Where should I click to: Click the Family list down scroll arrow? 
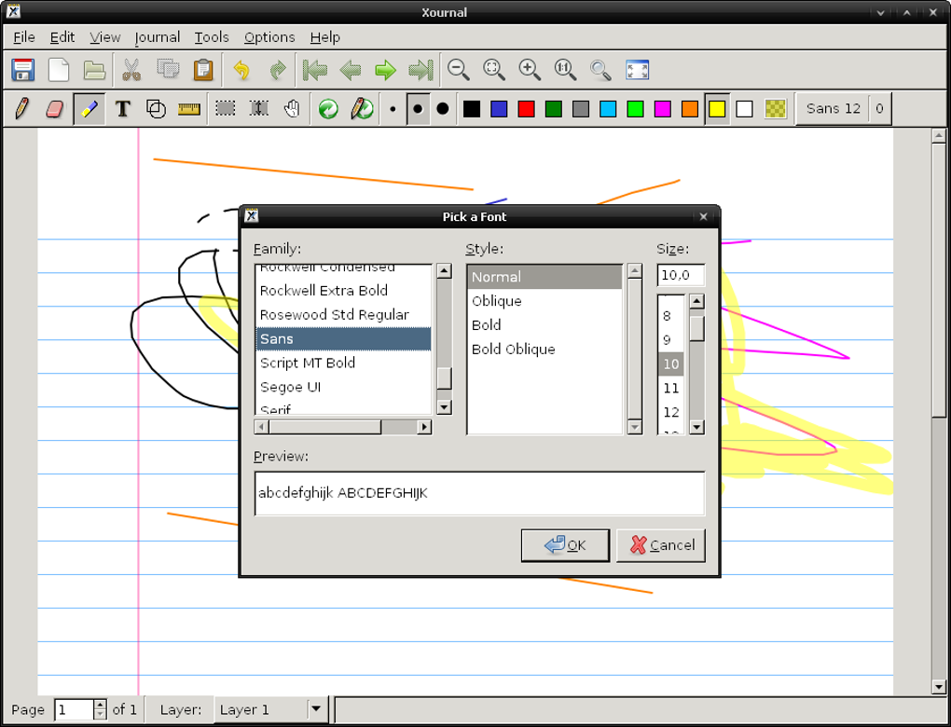click(444, 407)
